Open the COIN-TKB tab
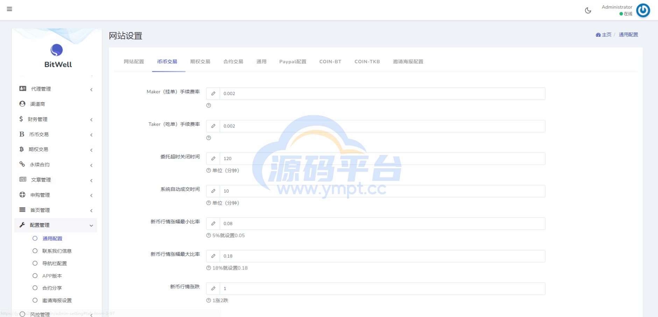Viewport: 658px width, 317px height. point(367,61)
